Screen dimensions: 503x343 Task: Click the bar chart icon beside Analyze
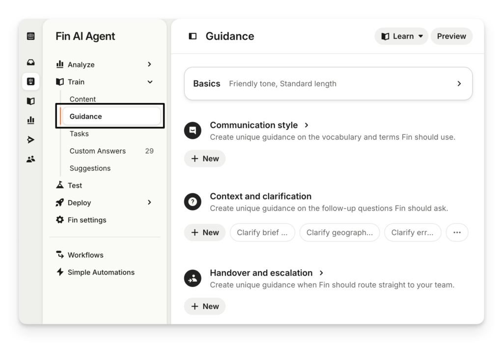[60, 64]
